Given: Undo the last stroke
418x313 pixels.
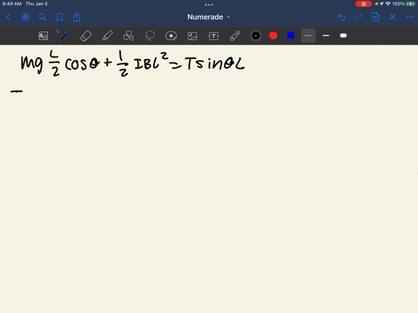Looking at the screenshot, I should tap(341, 17).
